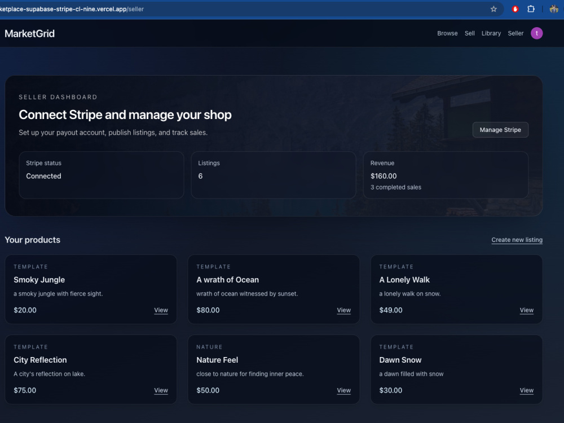View the Dawn Snow product
This screenshot has width=564, height=423.
(526, 390)
